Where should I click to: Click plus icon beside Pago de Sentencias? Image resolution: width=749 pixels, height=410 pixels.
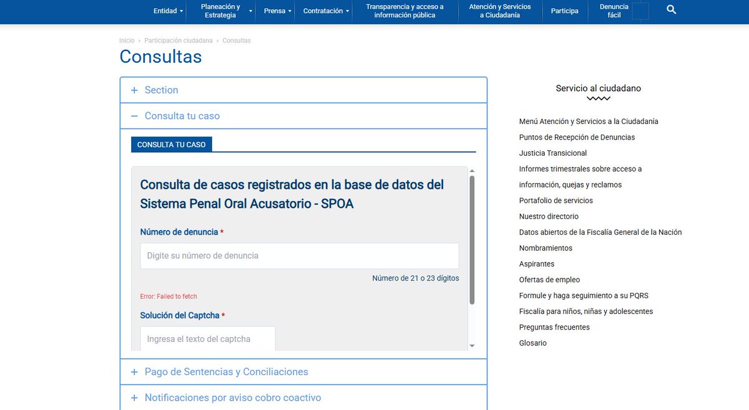pos(134,372)
